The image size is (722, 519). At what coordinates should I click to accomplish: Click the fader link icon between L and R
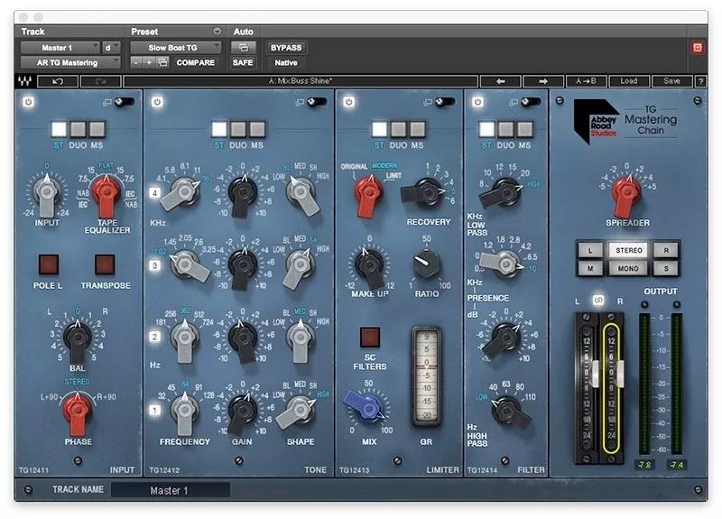click(597, 301)
